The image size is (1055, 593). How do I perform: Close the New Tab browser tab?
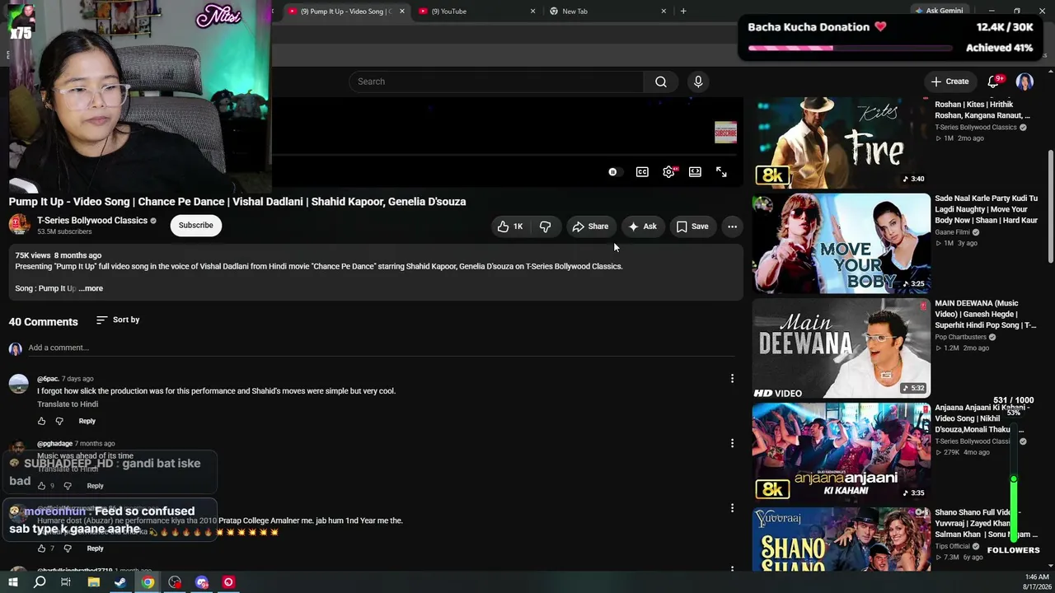pyautogui.click(x=663, y=12)
